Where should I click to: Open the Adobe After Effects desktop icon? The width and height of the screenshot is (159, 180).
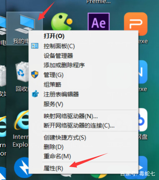tap(99, 22)
